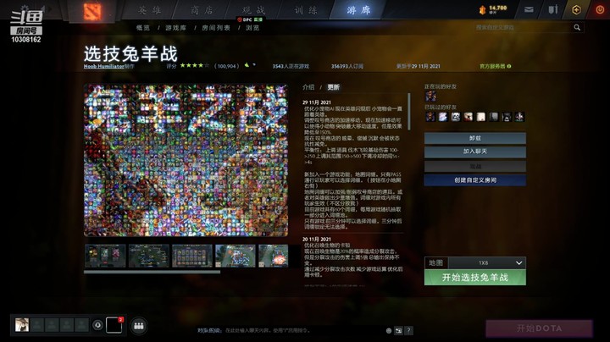Viewport: 610px width, 342px height.
Task: Select the first screenshot thumbnail
Action: (105, 256)
